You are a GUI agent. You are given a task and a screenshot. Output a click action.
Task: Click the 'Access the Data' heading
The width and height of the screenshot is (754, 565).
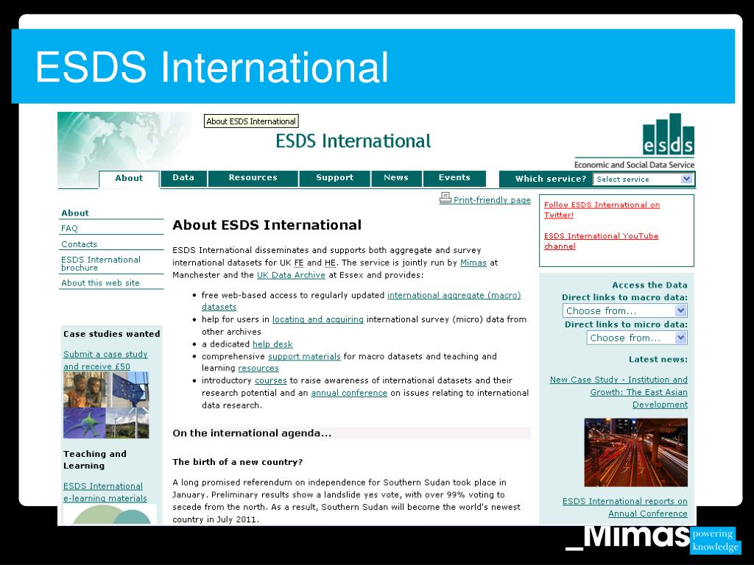649,285
